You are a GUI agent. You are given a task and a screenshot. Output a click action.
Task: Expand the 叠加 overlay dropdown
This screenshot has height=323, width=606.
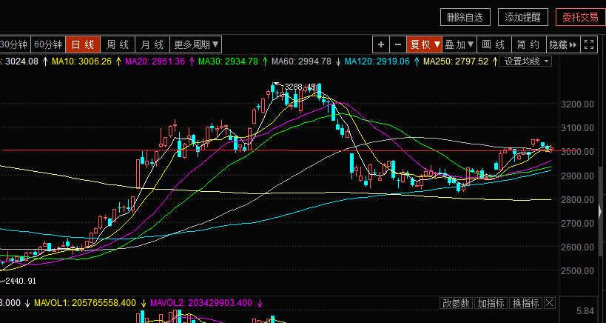[459, 44]
